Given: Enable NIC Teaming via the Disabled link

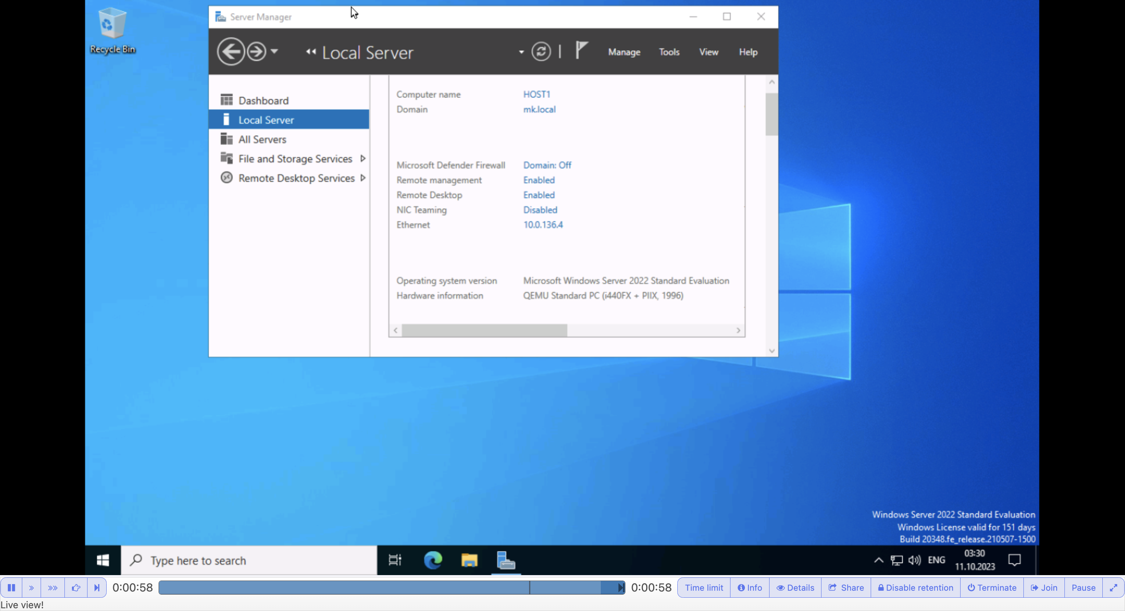Looking at the screenshot, I should tap(540, 210).
